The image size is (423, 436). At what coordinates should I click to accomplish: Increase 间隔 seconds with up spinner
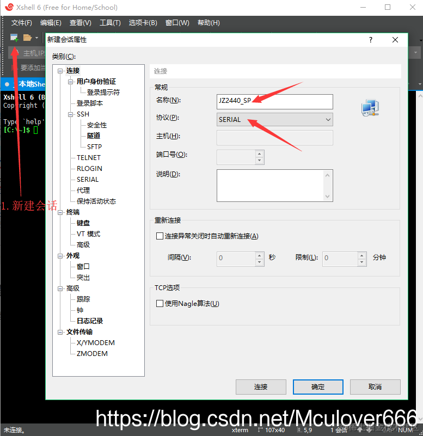click(260, 255)
